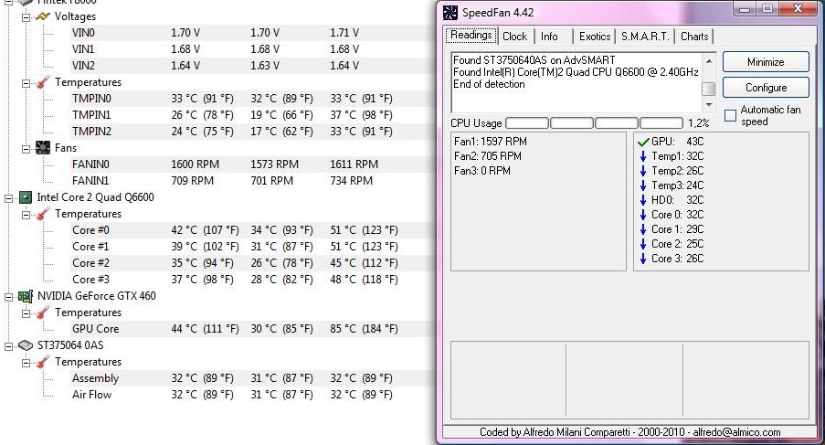
Task: Open the Exotics tab
Action: click(x=595, y=37)
